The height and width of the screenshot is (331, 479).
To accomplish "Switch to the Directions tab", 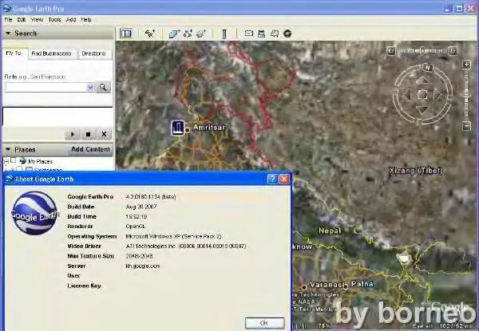I will pyautogui.click(x=93, y=53).
